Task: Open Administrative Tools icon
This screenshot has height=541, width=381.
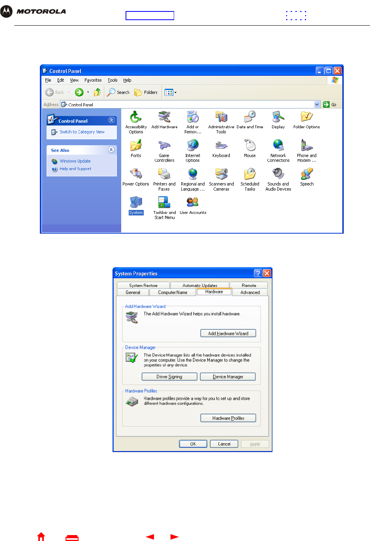Action: (221, 122)
